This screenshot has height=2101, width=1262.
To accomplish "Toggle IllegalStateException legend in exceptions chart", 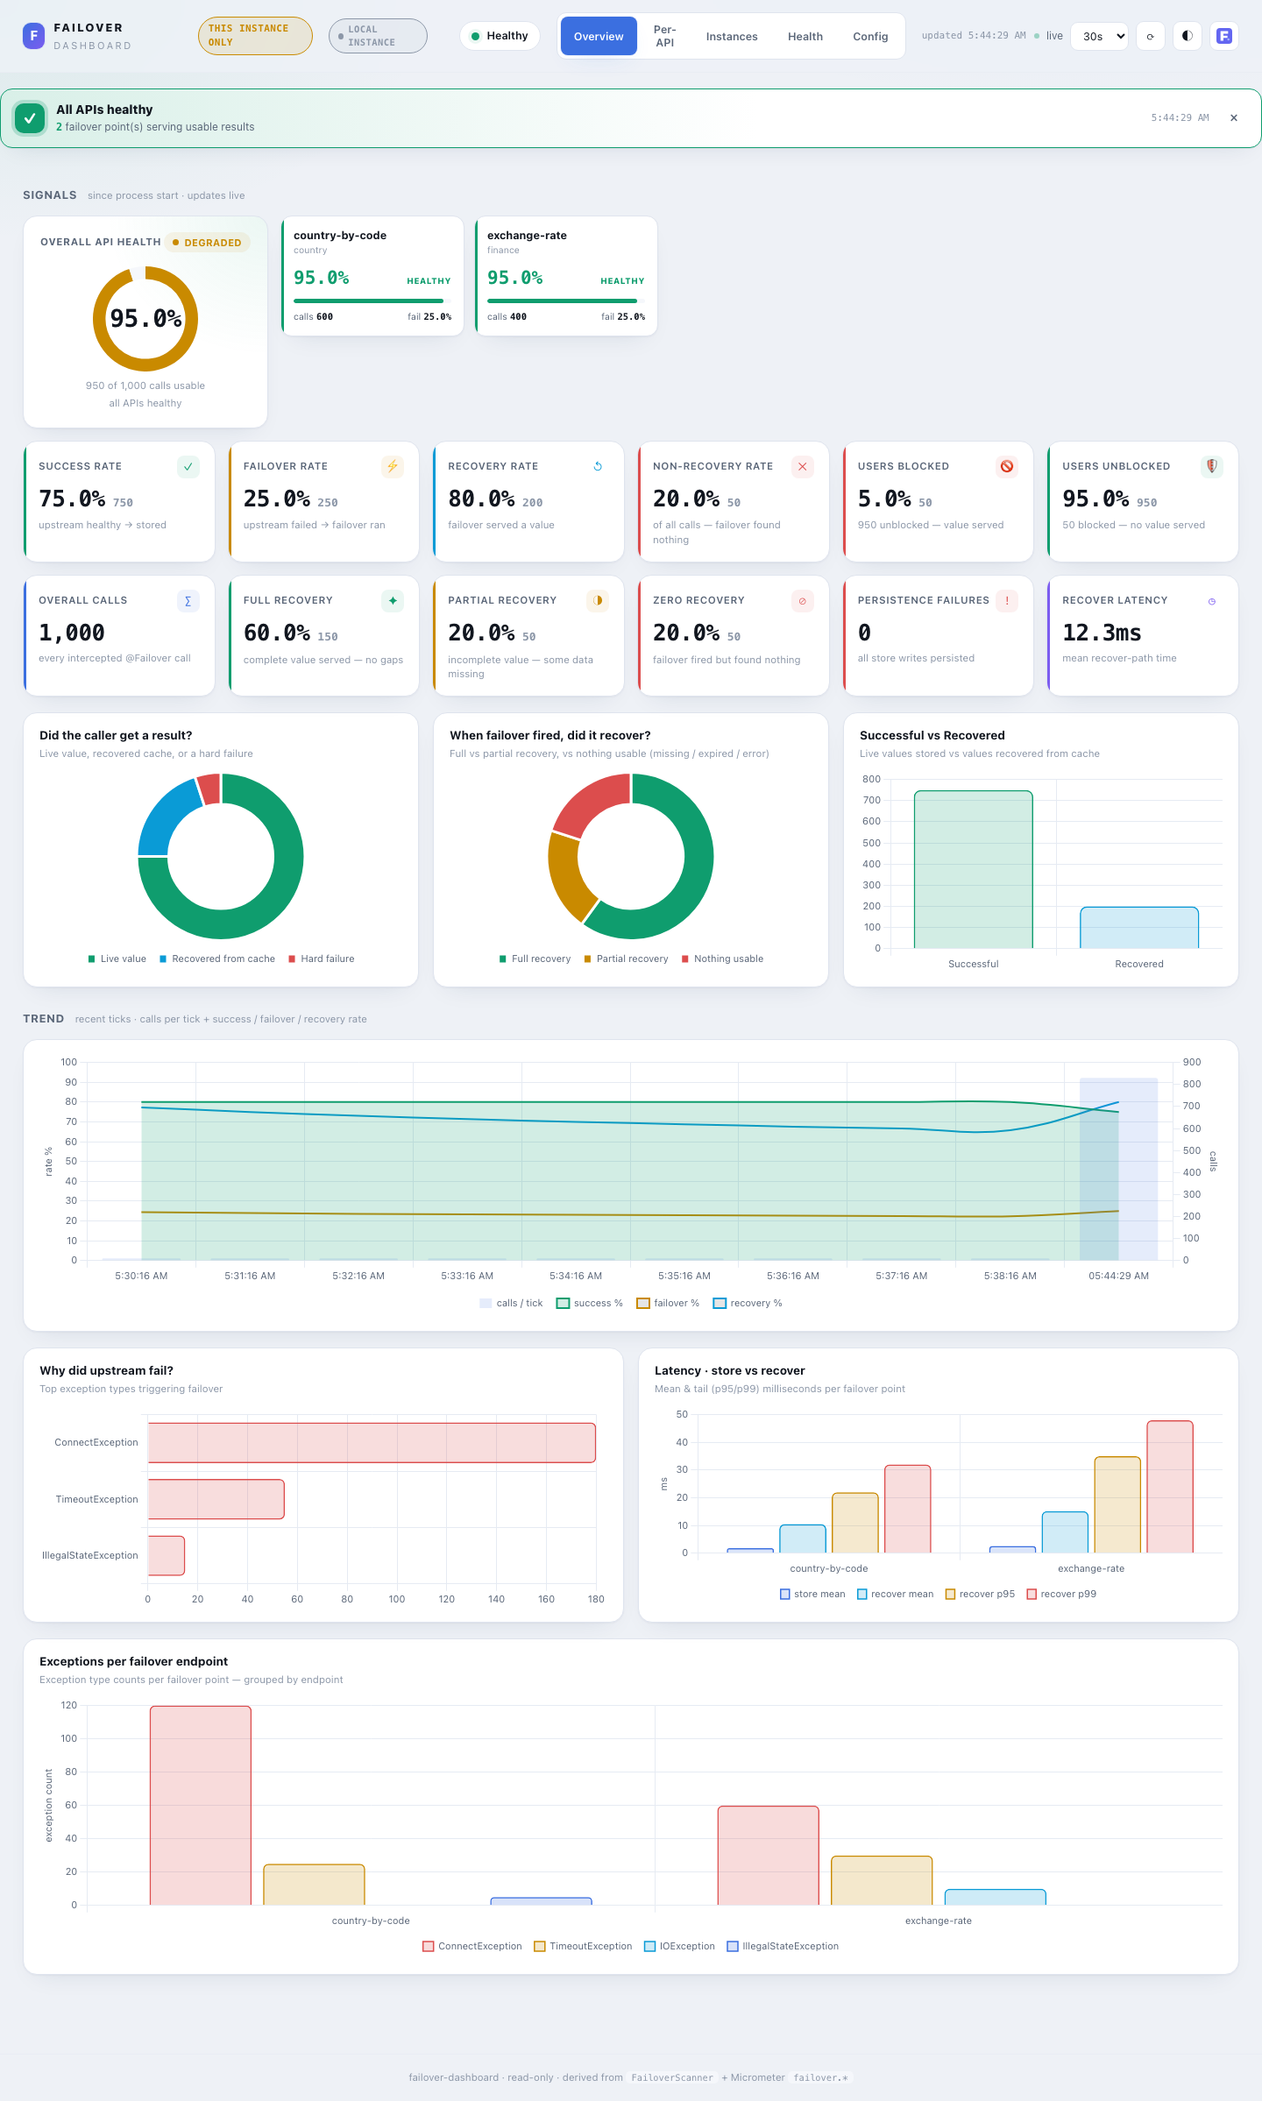I will tap(783, 1946).
